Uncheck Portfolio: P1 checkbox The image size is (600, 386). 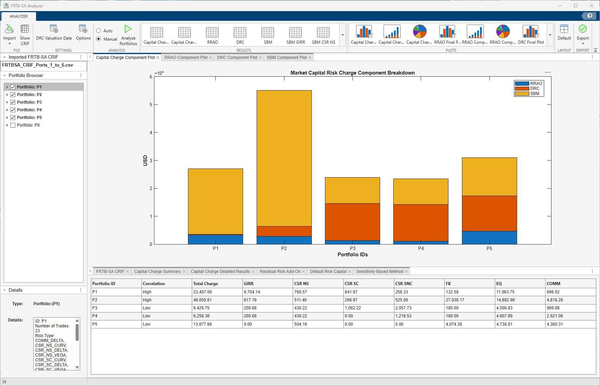pyautogui.click(x=13, y=87)
